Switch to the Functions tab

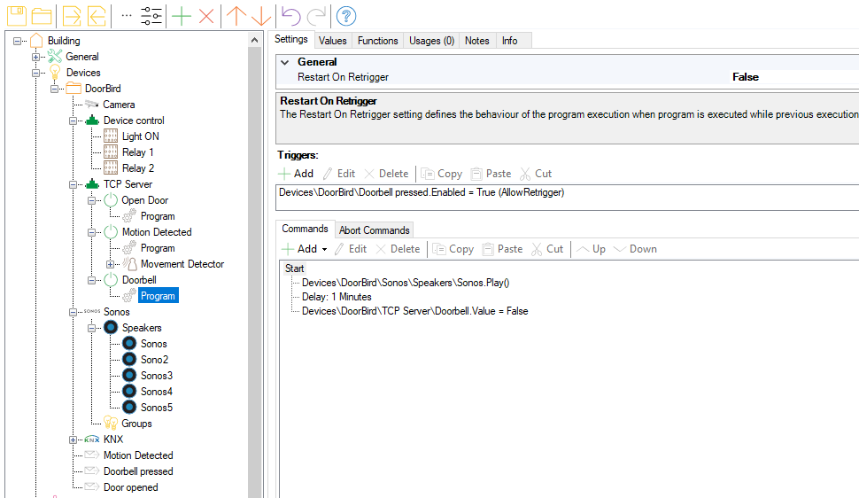coord(377,41)
